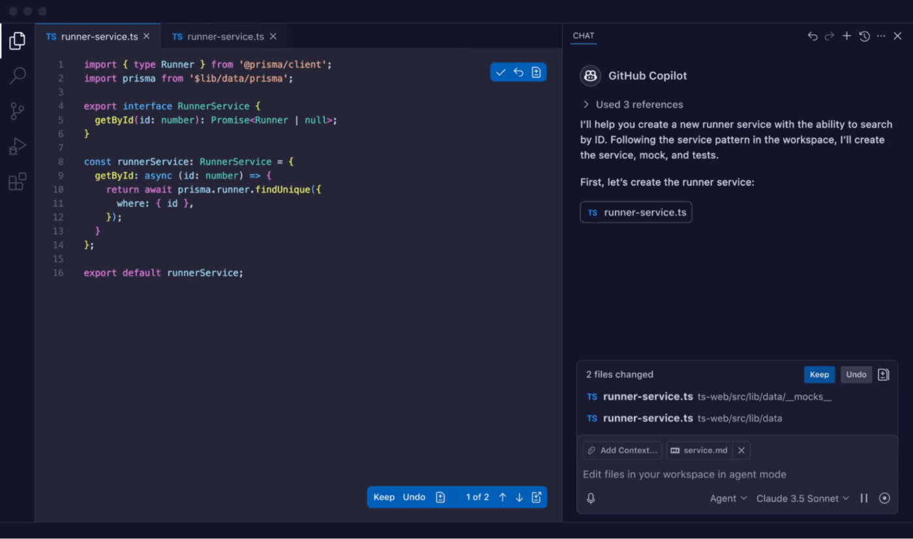Toggle microphone dictation in the chat input
The width and height of the screenshot is (913, 539).
[x=590, y=498]
